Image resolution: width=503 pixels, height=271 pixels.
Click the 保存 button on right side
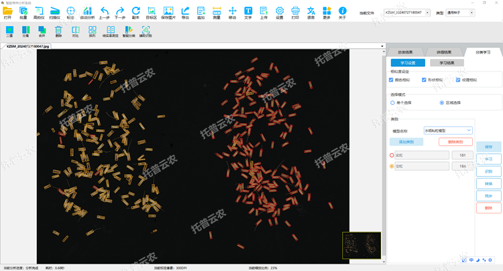pos(488,147)
